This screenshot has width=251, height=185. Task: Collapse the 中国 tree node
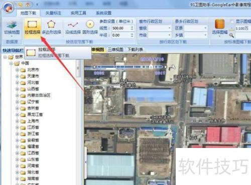11,63
